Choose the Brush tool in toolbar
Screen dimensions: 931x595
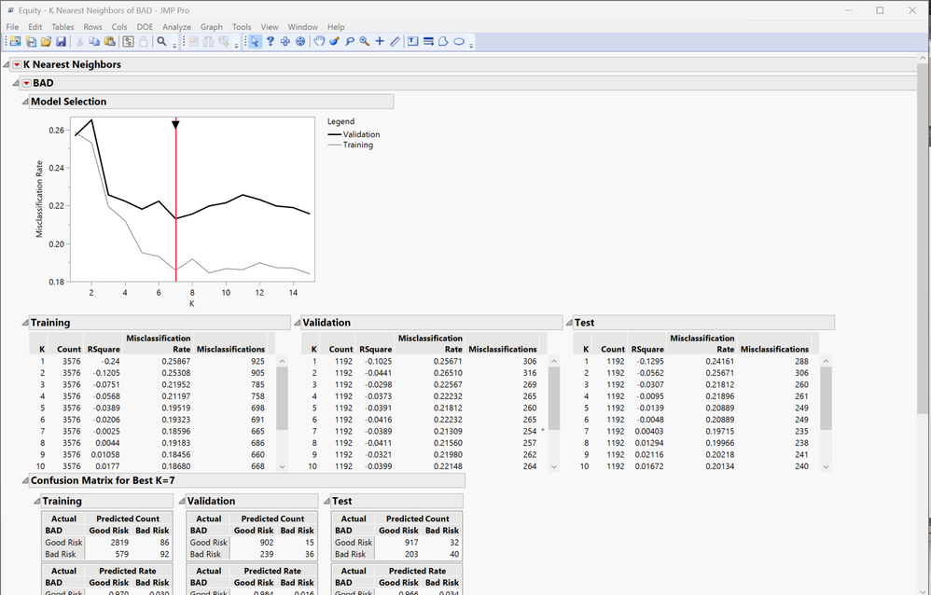(x=334, y=42)
